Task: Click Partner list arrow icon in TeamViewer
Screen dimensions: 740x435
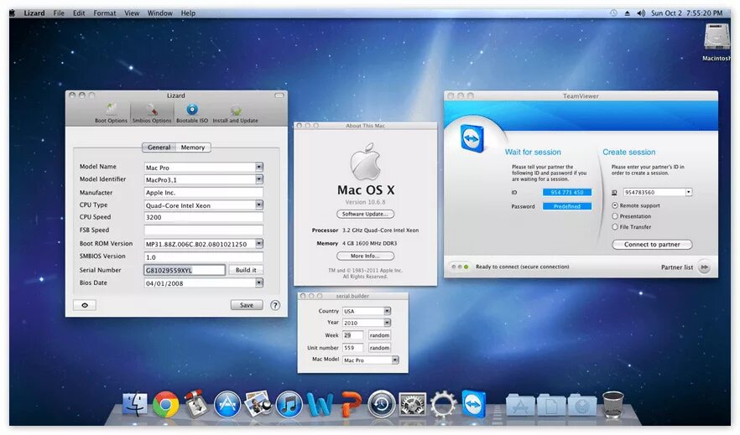Action: (704, 267)
